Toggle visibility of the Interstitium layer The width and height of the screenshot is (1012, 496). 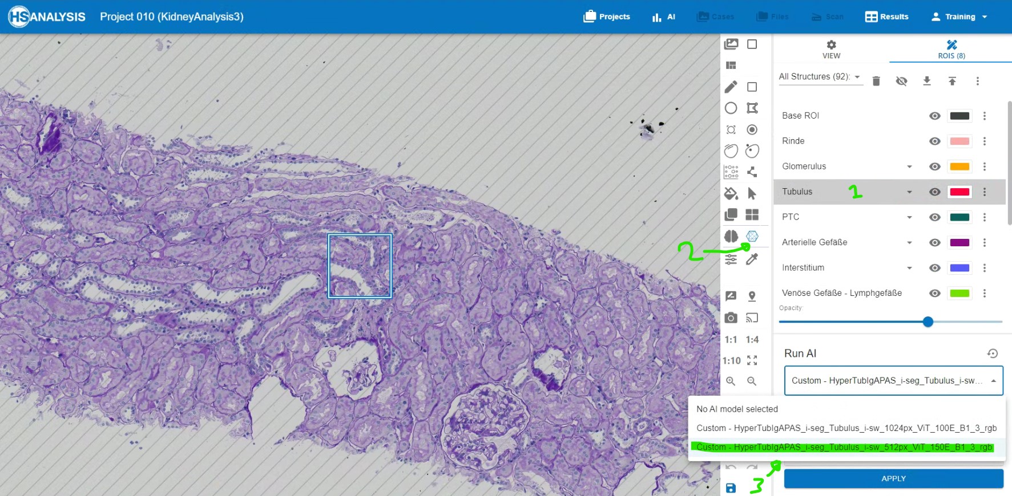(934, 268)
